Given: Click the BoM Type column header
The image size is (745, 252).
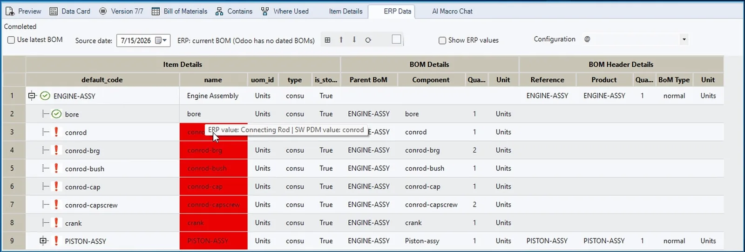Looking at the screenshot, I should (674, 80).
